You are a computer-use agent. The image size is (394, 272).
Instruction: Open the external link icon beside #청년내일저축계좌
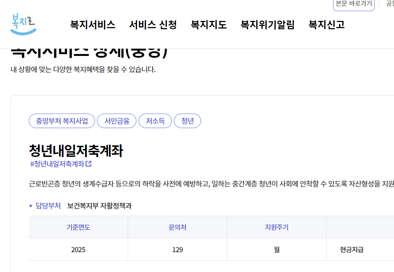[x=88, y=164]
